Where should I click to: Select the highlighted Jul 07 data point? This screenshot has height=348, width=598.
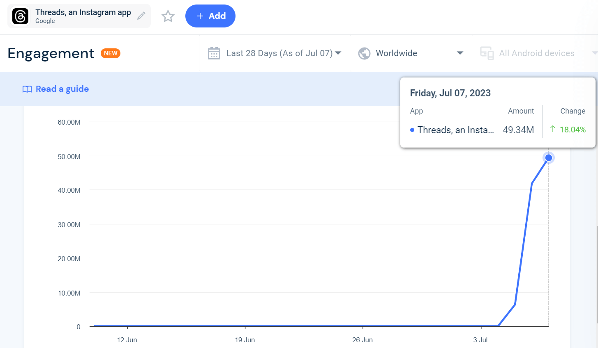(548, 157)
